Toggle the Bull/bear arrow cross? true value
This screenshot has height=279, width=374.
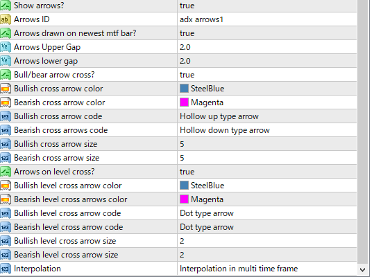coord(267,75)
